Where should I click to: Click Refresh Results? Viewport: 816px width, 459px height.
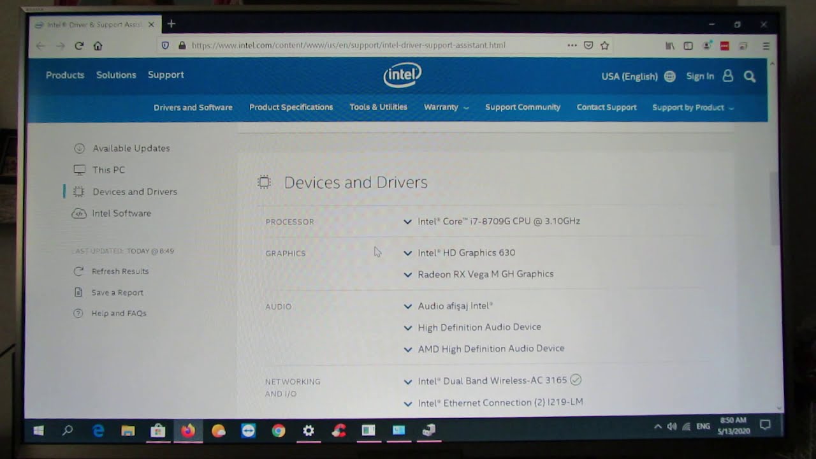111,271
